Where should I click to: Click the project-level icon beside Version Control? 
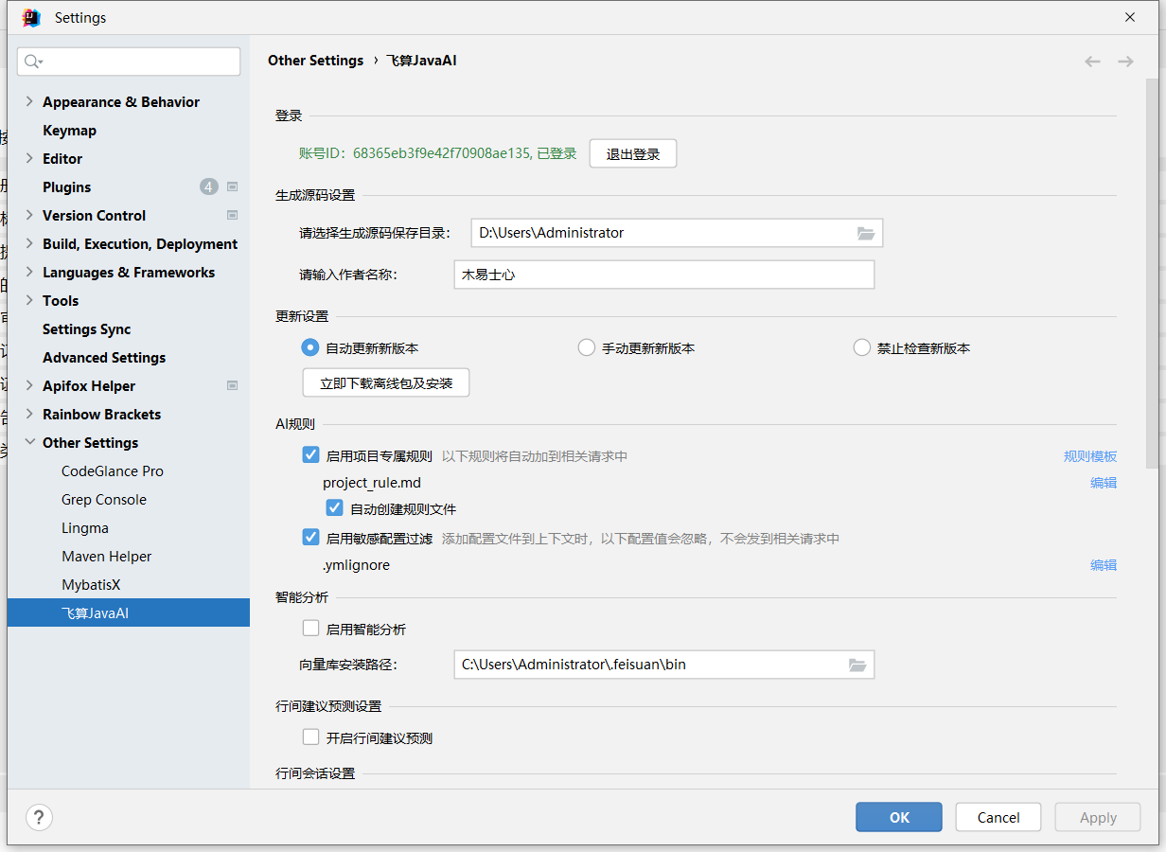tap(233, 215)
